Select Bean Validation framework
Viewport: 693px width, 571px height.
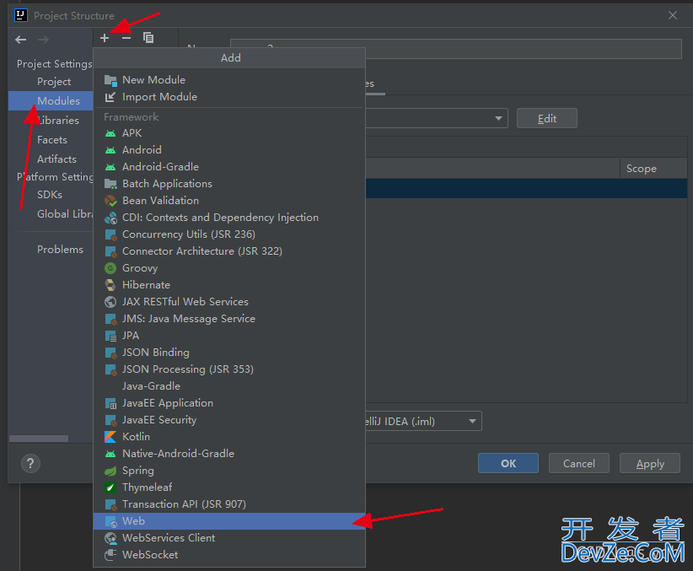[229, 201]
